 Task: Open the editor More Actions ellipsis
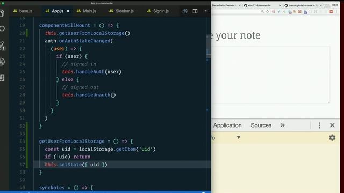(205, 11)
